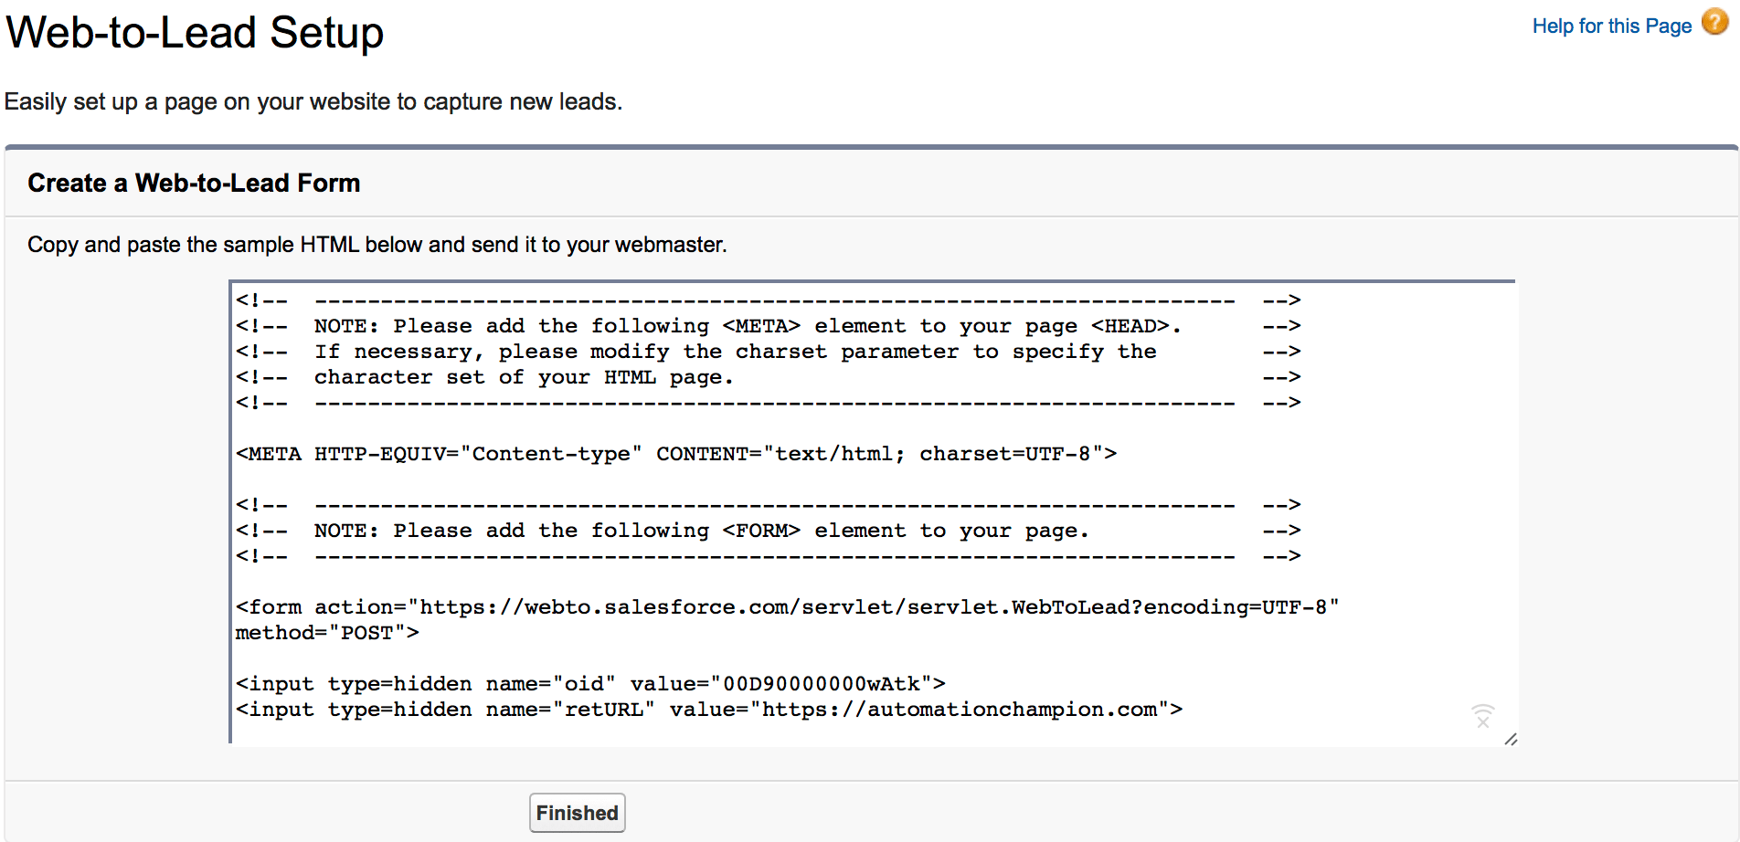Click the textarea resize grip handle
This screenshot has width=1740, height=842.
point(1511,739)
